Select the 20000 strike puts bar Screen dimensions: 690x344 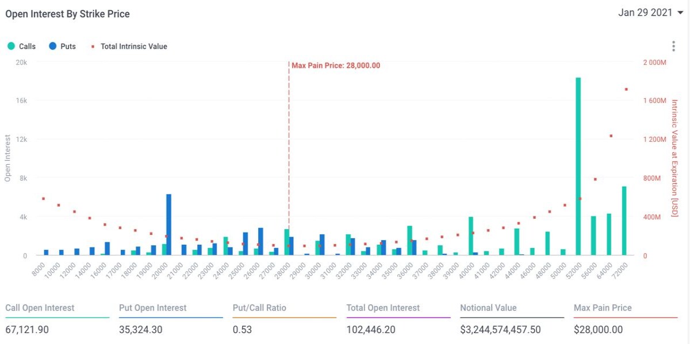tap(168, 225)
